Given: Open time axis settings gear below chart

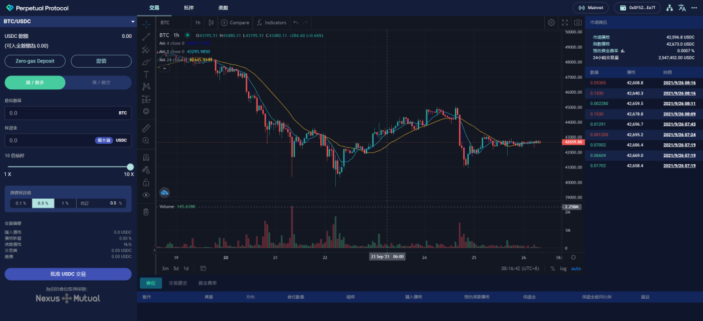Looking at the screenshot, I should click(573, 257).
